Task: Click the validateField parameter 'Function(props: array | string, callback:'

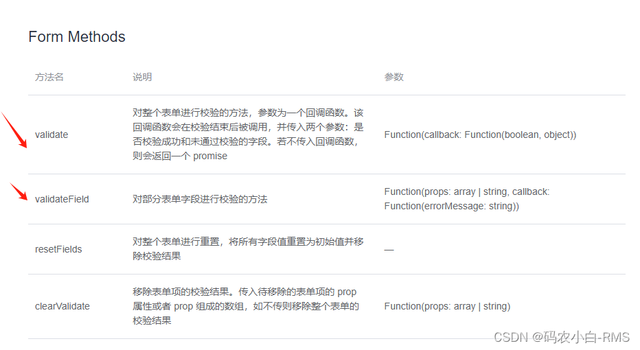Action: pyautogui.click(x=466, y=199)
